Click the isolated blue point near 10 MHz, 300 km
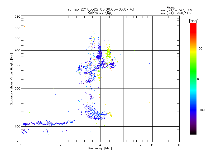 point(150,64)
